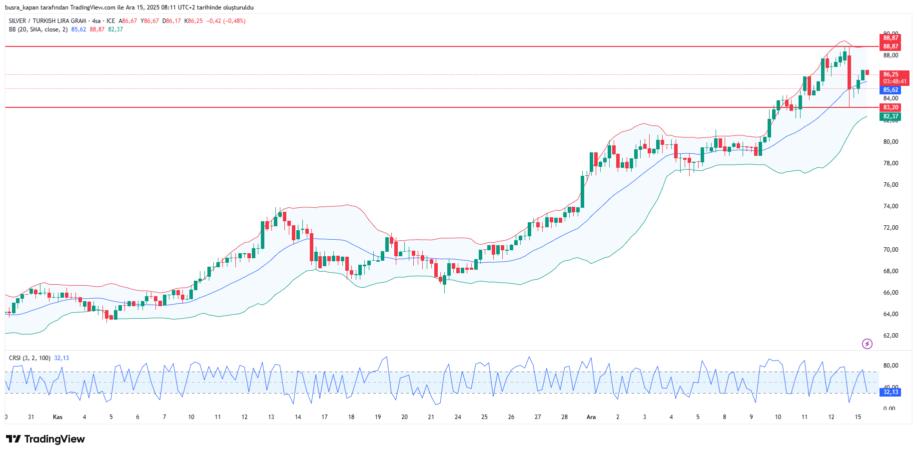Click the CRSI (3, 2, 100) indicator label

point(29,358)
